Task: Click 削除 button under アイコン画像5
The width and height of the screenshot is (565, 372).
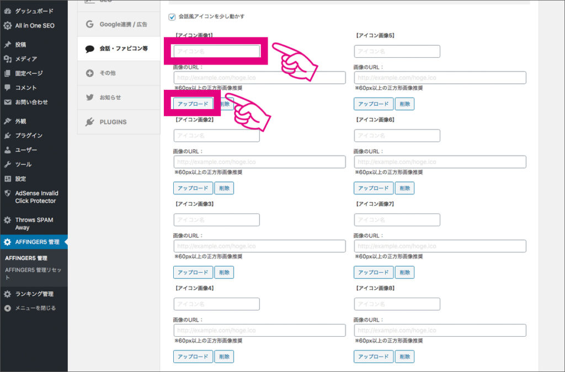Action: 404,104
